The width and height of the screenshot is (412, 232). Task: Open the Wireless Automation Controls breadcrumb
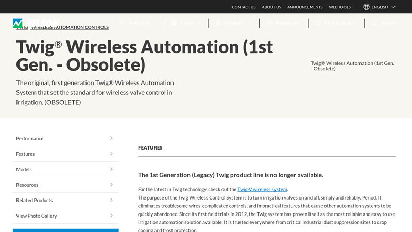tap(70, 27)
